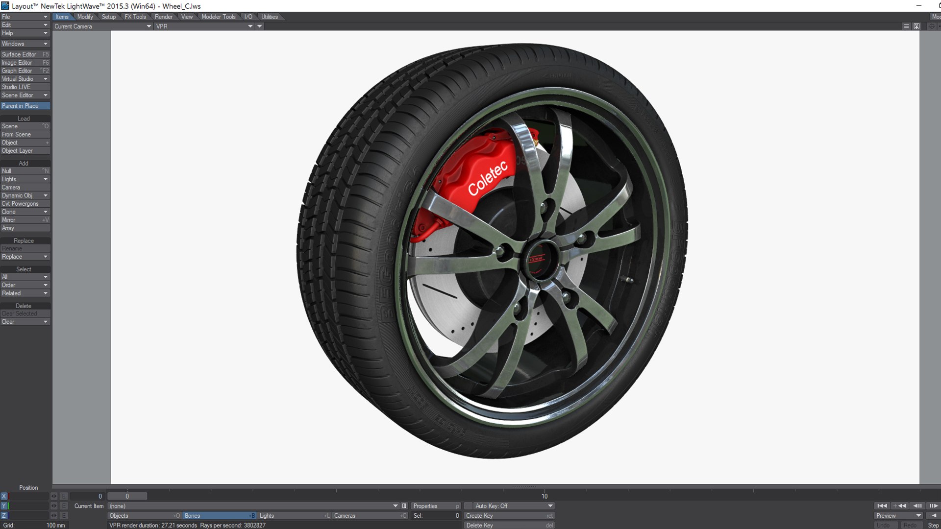Image resolution: width=941 pixels, height=529 pixels.
Task: Open the viewport options list icon
Action: coord(906,26)
